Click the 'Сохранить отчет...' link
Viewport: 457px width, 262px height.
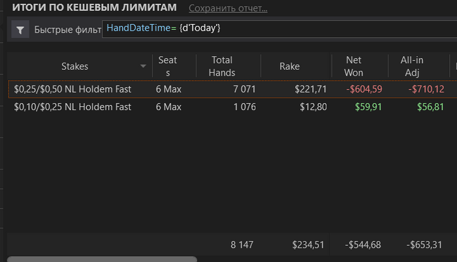pos(228,8)
